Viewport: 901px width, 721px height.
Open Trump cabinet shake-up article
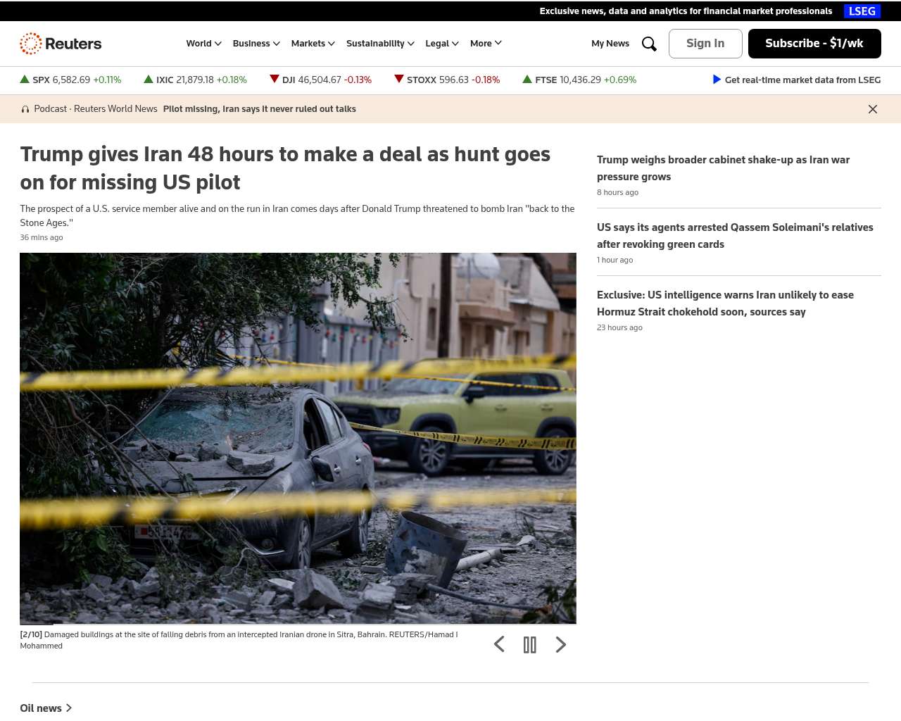pos(723,168)
